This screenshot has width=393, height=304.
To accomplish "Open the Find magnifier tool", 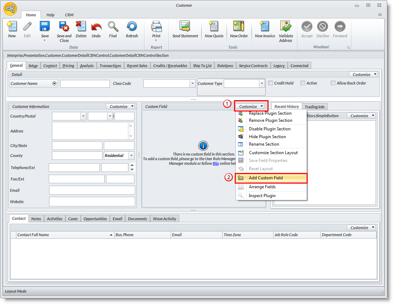I will (113, 27).
